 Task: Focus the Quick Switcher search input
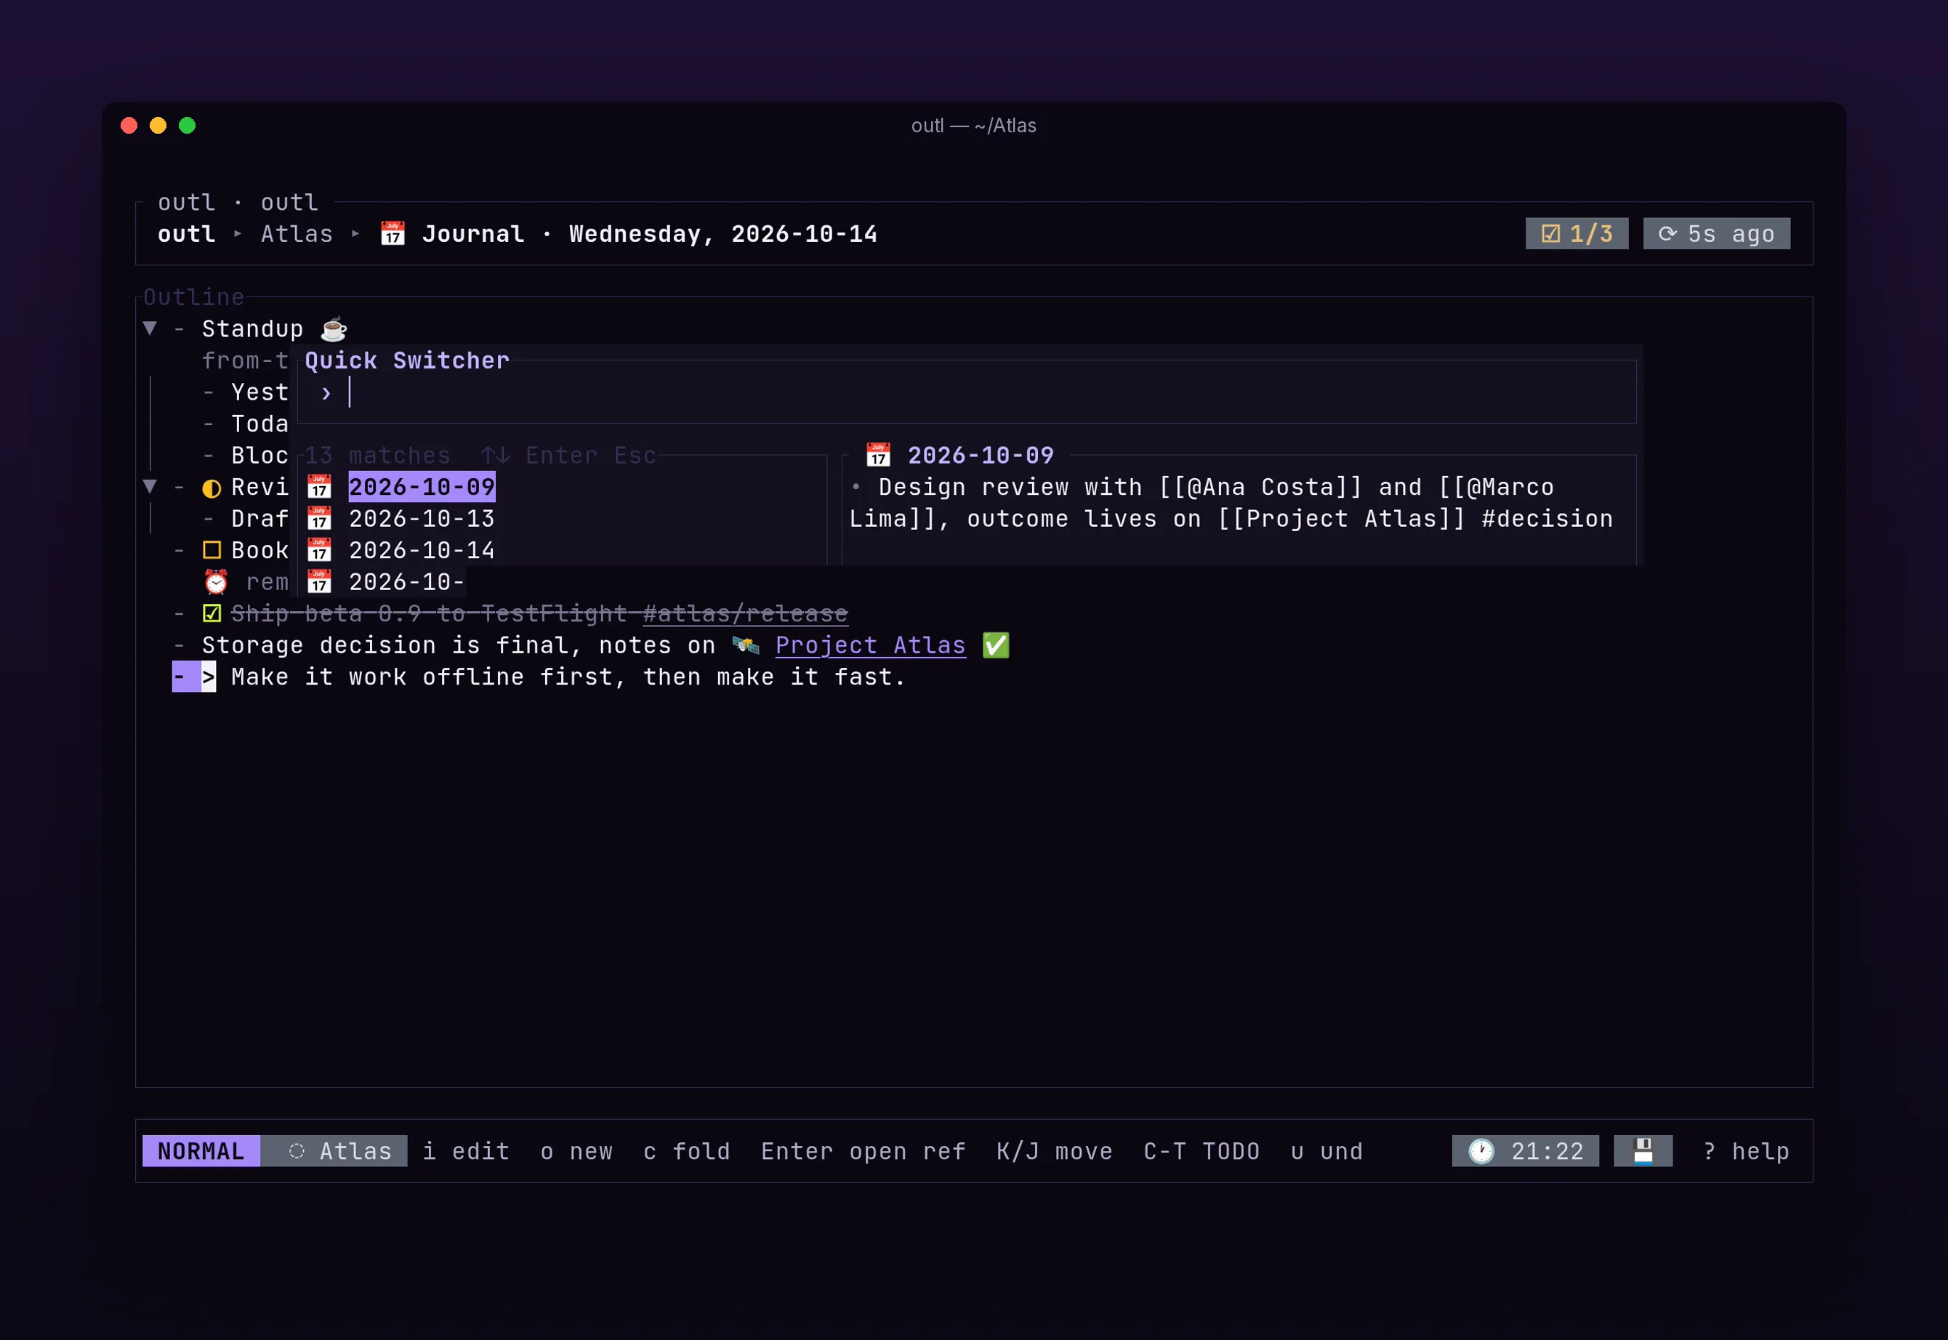click(967, 392)
